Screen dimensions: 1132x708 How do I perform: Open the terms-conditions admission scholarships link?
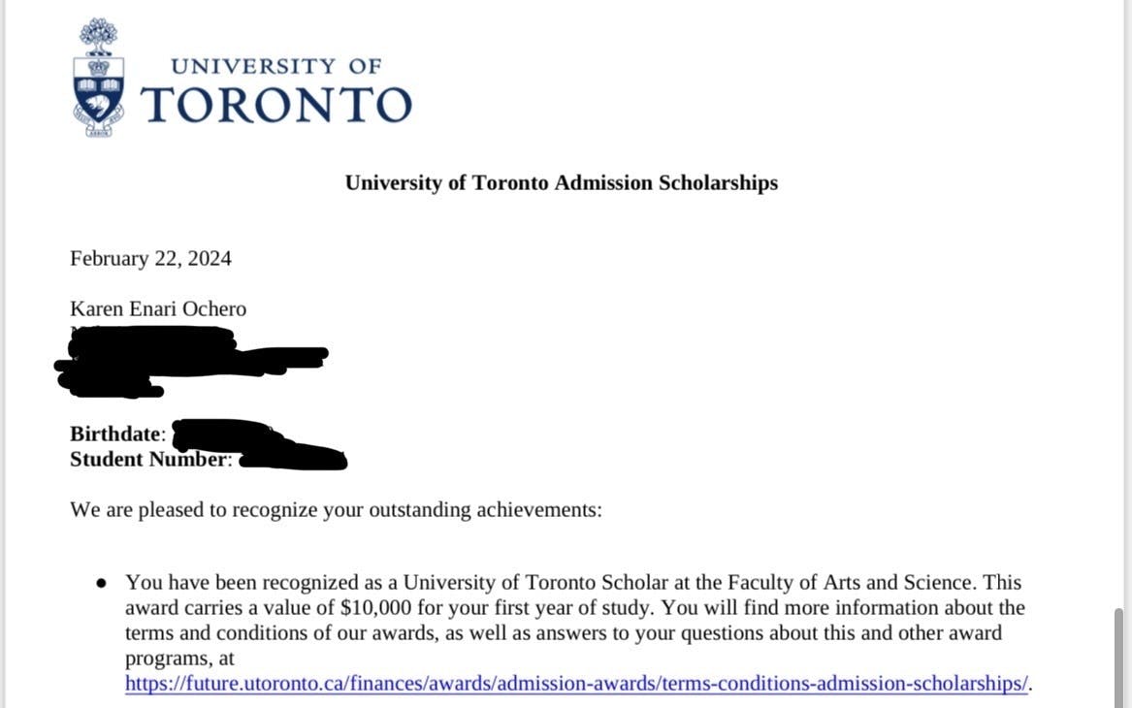pos(576,683)
